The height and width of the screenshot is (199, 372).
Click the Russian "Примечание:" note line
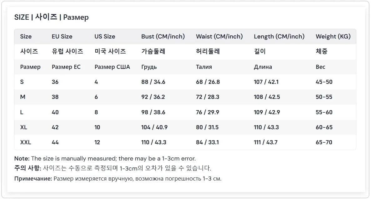coord(118,179)
